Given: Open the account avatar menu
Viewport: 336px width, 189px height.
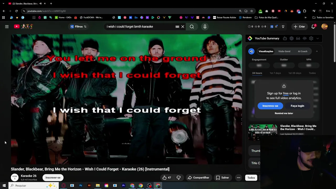Looking at the screenshot, I should [324, 27].
